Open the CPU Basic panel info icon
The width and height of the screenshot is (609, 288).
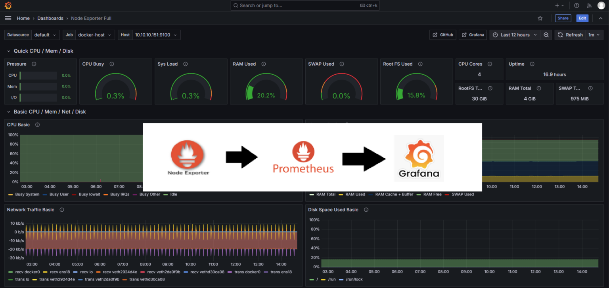[x=37, y=125]
